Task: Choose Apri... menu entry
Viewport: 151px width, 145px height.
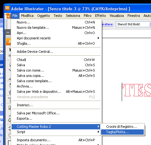Action: coord(56,33)
